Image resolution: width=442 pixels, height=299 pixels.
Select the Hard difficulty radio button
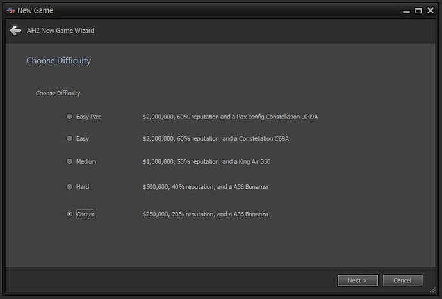[70, 187]
